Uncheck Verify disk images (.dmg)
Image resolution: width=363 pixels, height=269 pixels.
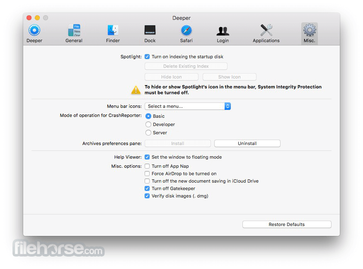tap(147, 196)
